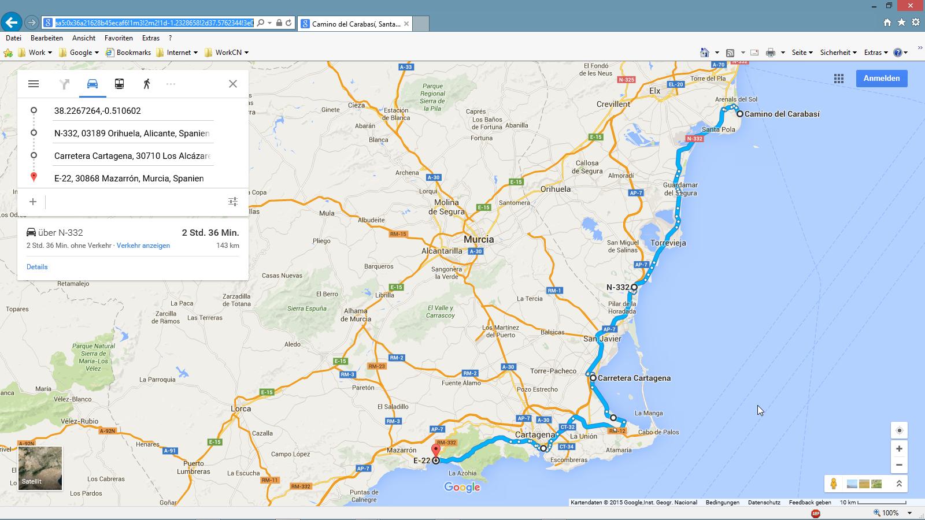Zoom in on the map
Viewport: 925px width, 520px height.
coord(899,449)
